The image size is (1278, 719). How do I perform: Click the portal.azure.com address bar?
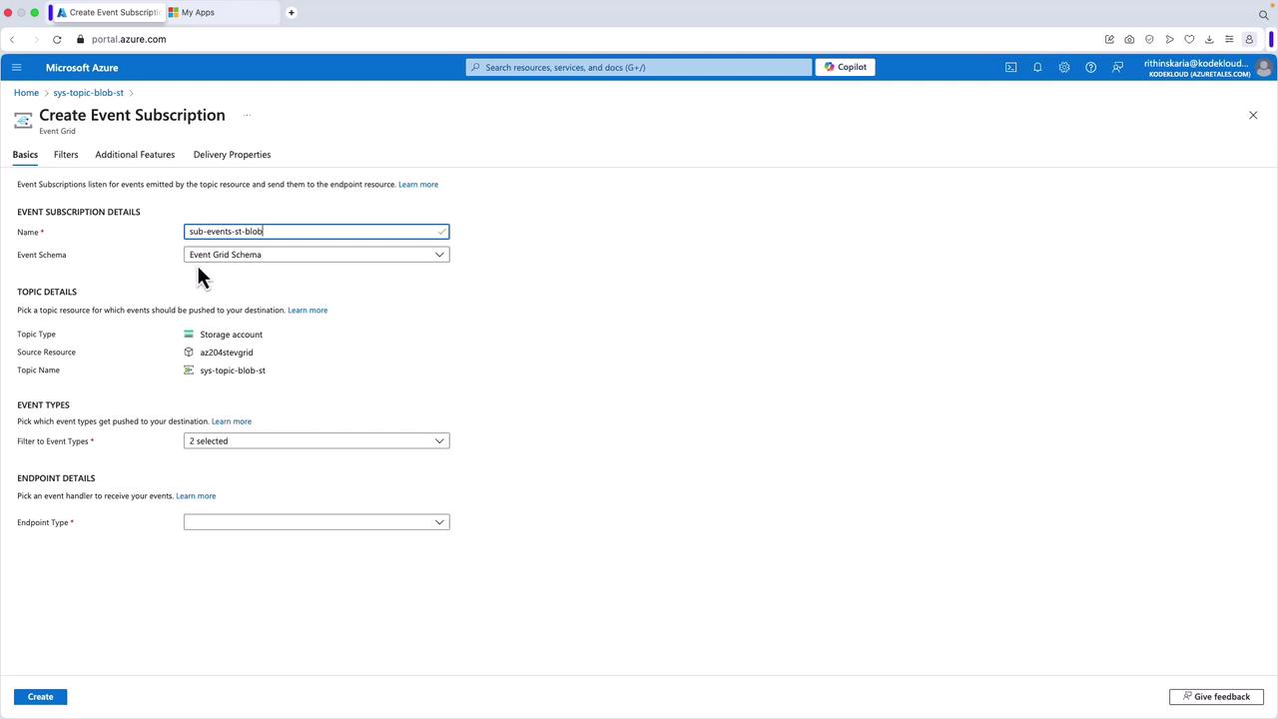click(129, 40)
